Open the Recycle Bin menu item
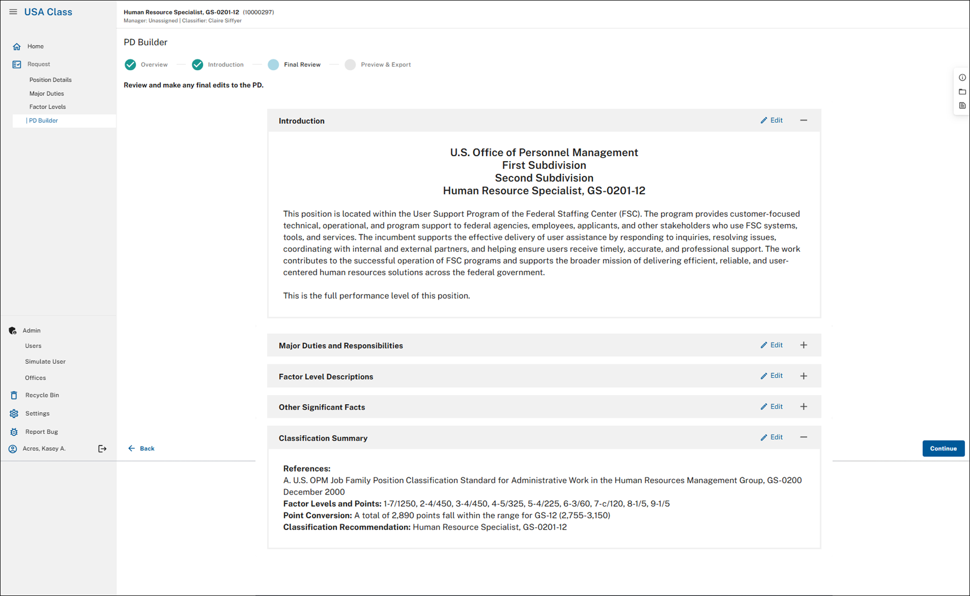This screenshot has width=970, height=596. click(42, 395)
